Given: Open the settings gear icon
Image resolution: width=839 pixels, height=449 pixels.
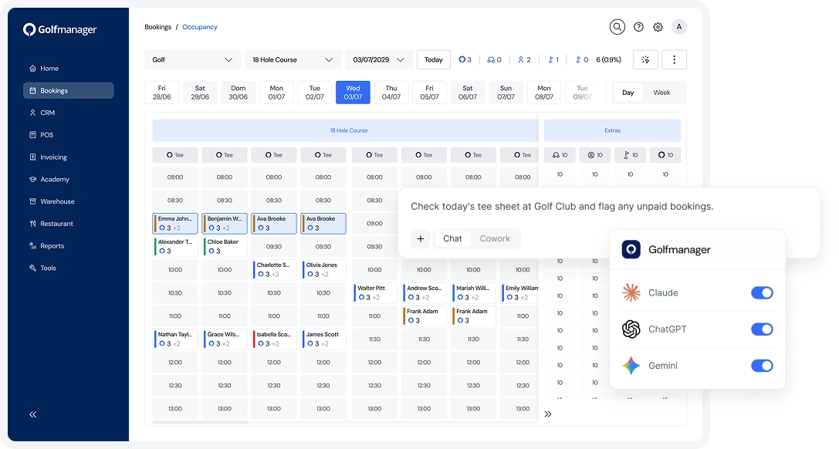Looking at the screenshot, I should 658,27.
